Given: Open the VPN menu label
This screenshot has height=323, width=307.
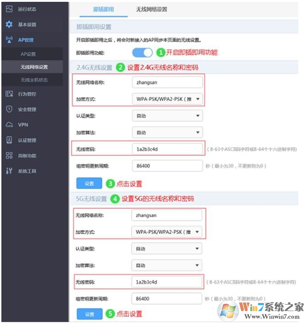Looking at the screenshot, I should (x=23, y=125).
